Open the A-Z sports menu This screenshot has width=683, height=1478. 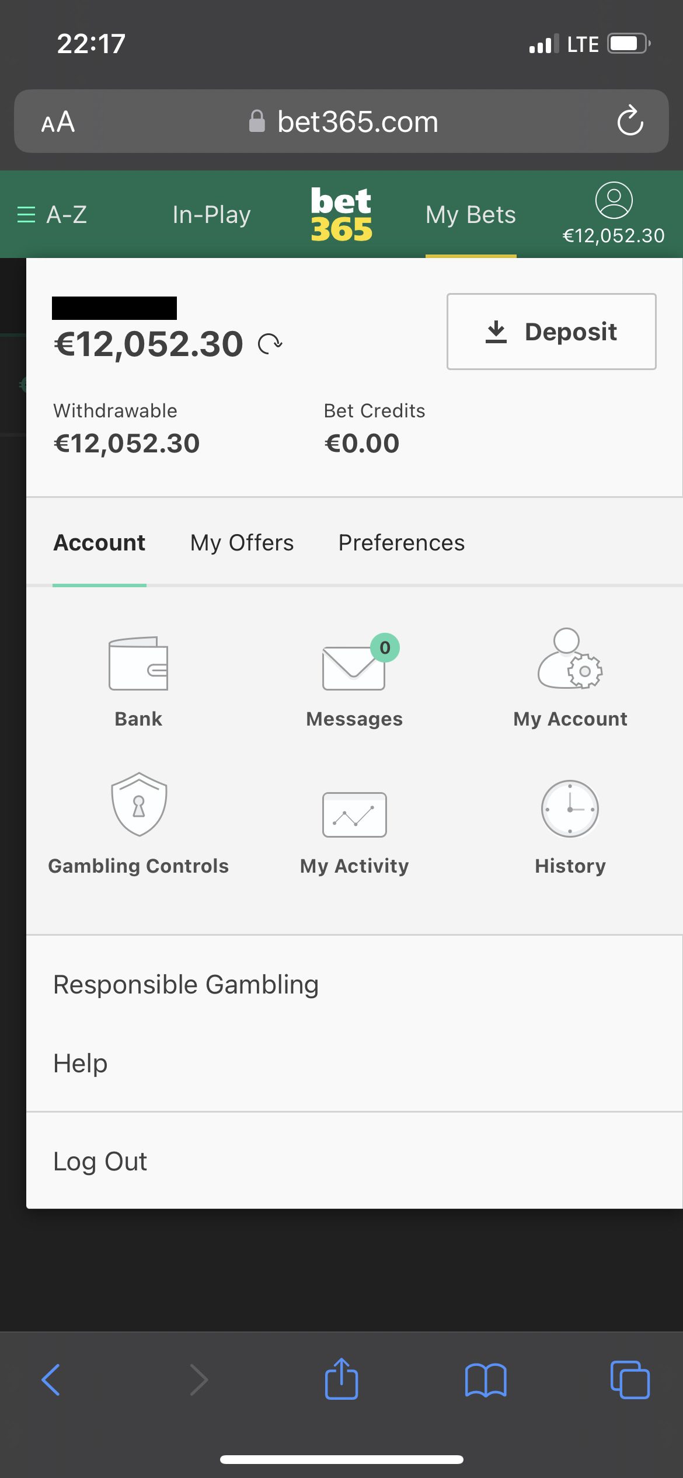tap(53, 215)
